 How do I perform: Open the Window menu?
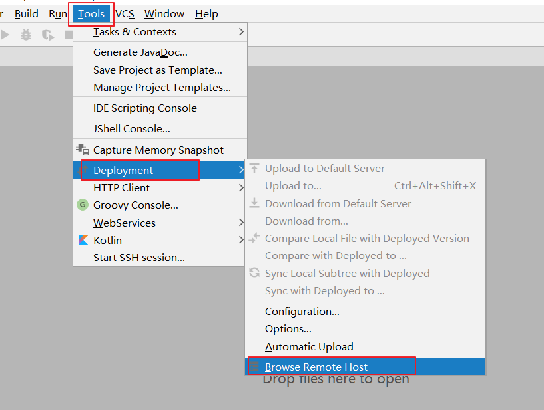point(164,14)
